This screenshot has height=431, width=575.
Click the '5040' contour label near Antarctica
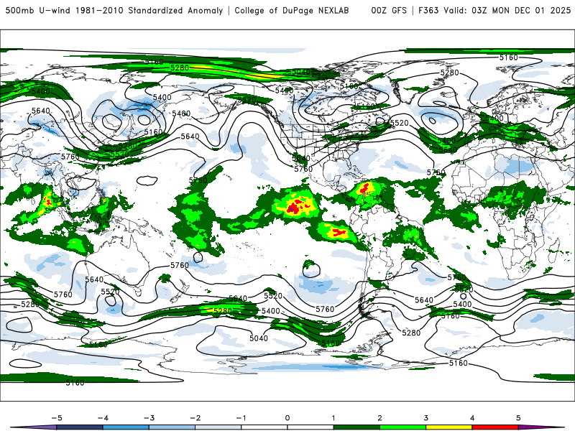[x=259, y=338]
